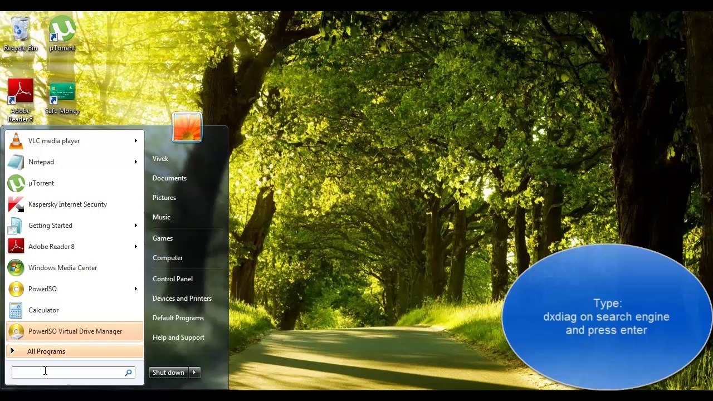Launch PowerISO Virtual Drive Manager entry
This screenshot has width=713, height=401.
coord(75,331)
